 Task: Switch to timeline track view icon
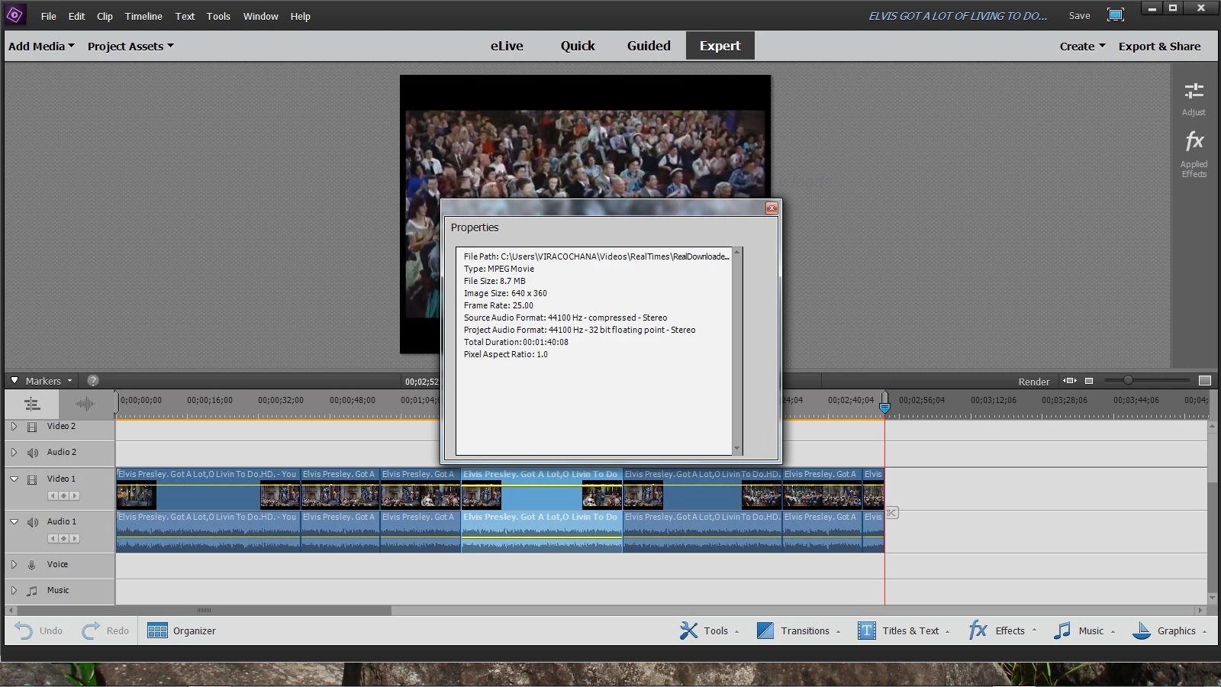pyautogui.click(x=32, y=404)
